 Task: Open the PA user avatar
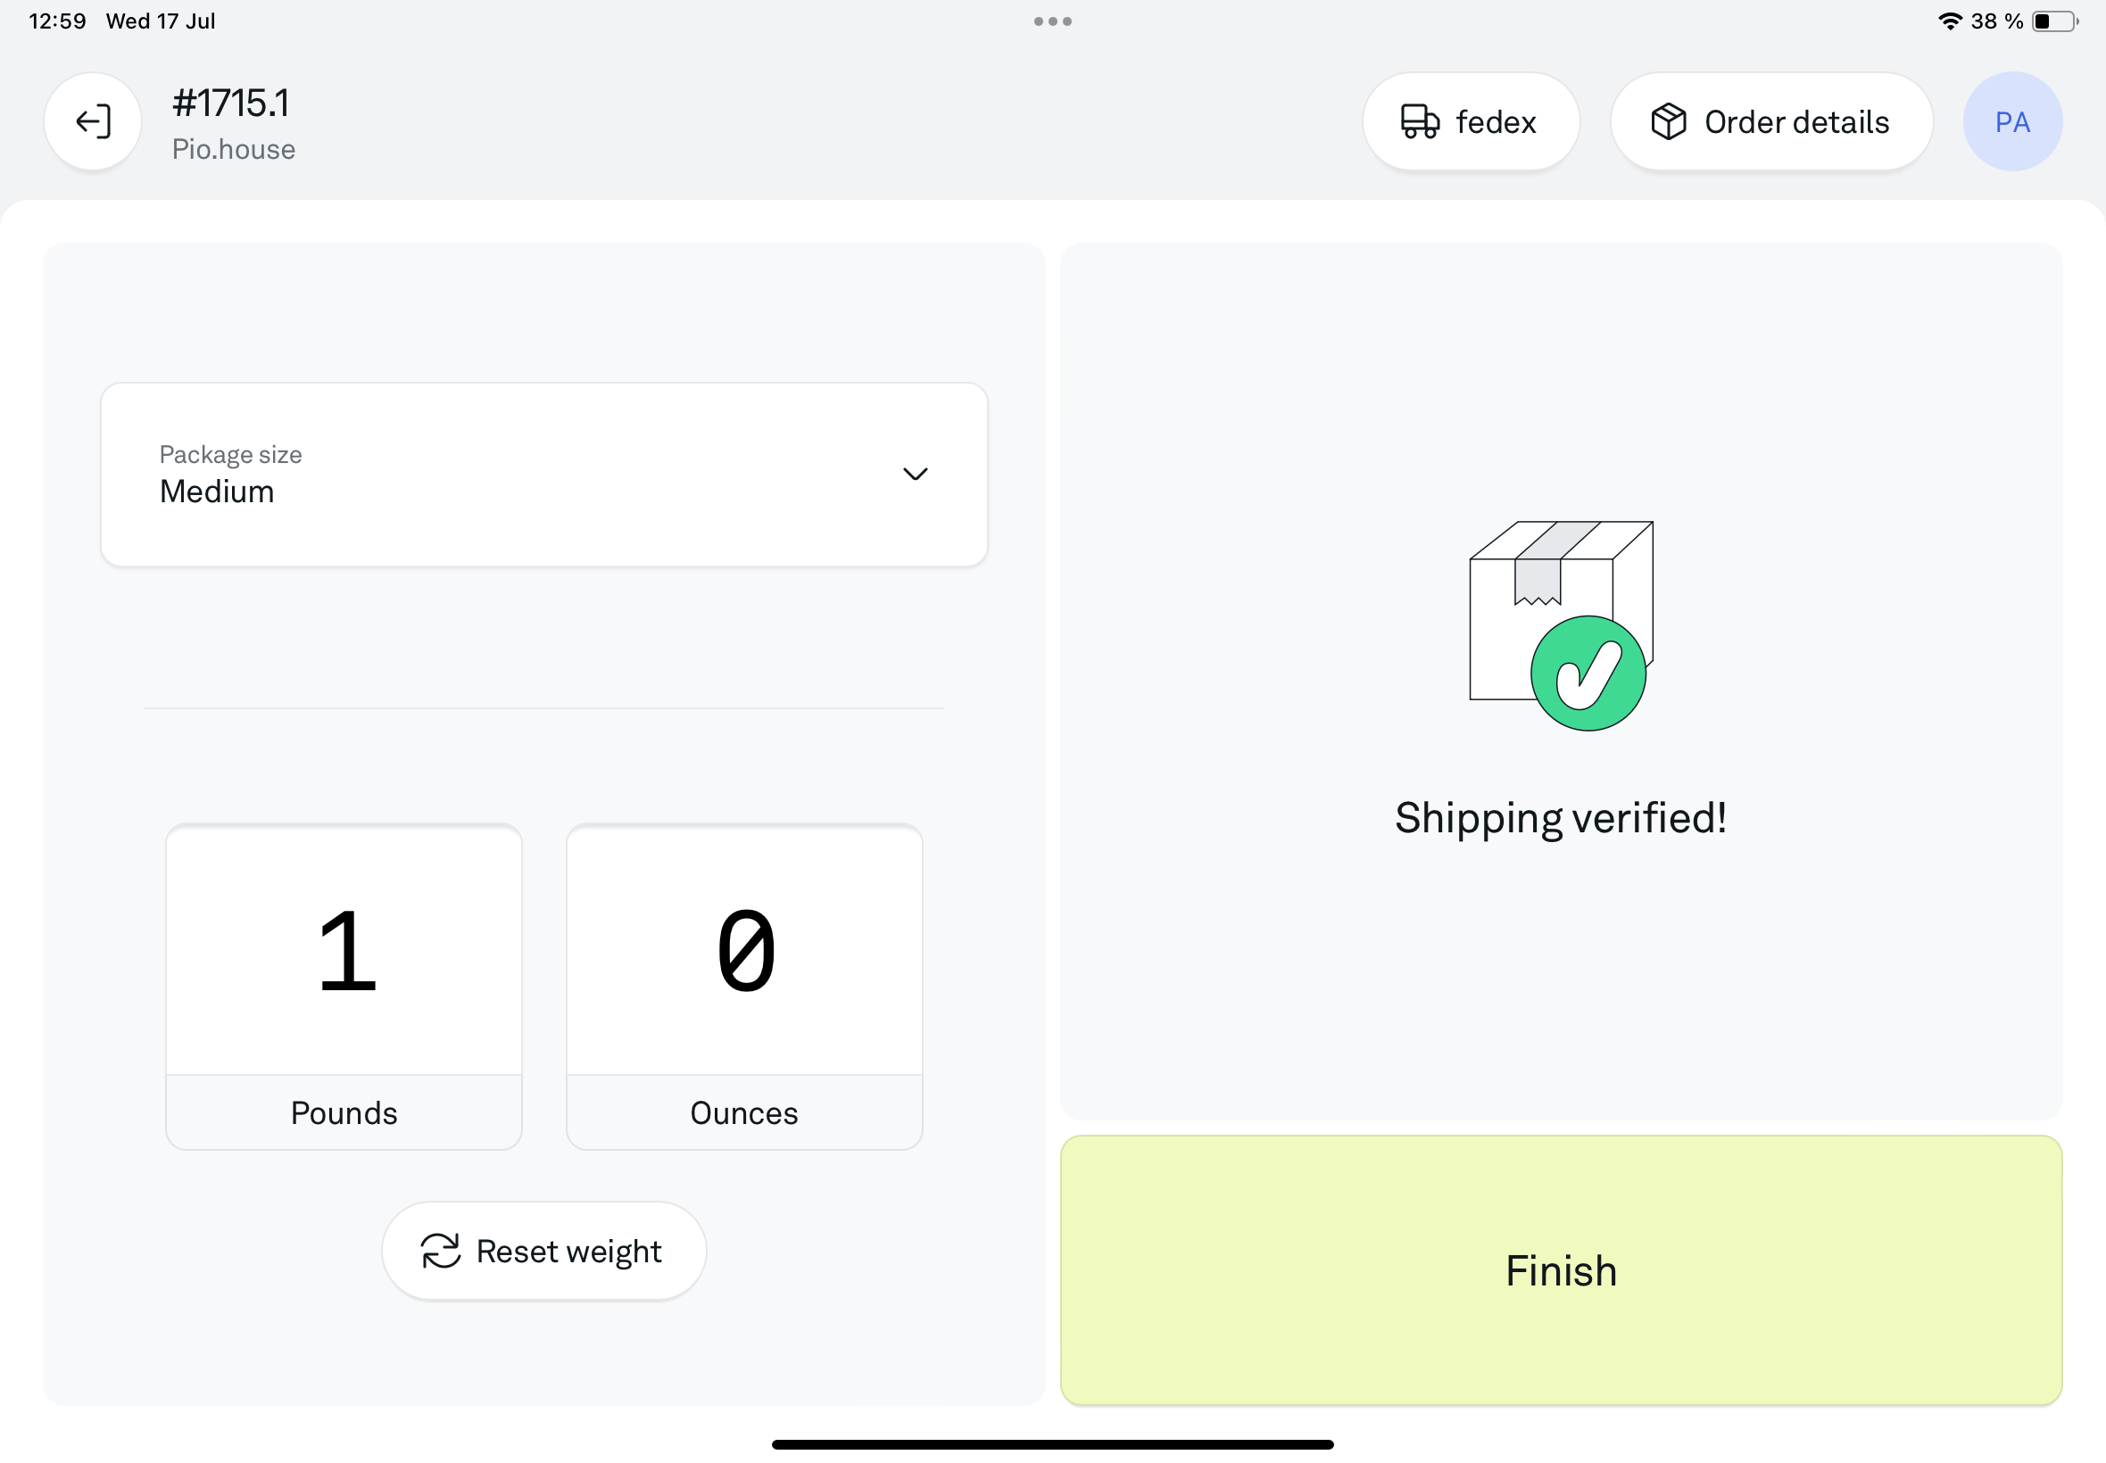pos(2011,121)
